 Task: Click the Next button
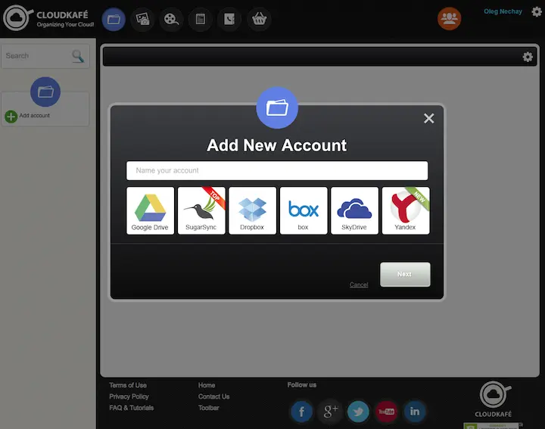click(405, 275)
